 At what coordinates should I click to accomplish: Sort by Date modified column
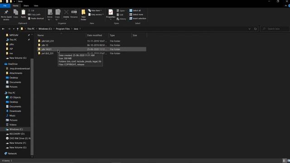coord(97,35)
